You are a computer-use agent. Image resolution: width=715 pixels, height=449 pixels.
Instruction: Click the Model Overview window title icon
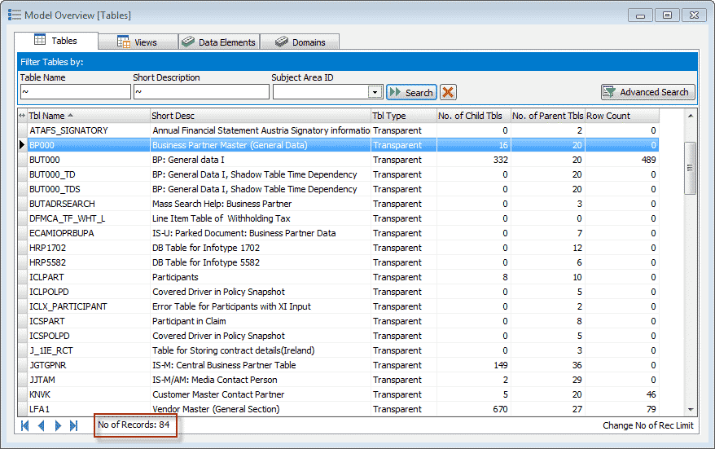[x=15, y=15]
